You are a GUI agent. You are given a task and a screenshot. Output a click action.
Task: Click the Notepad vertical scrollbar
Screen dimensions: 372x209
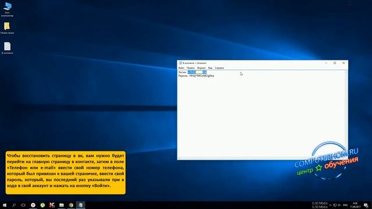[346, 114]
